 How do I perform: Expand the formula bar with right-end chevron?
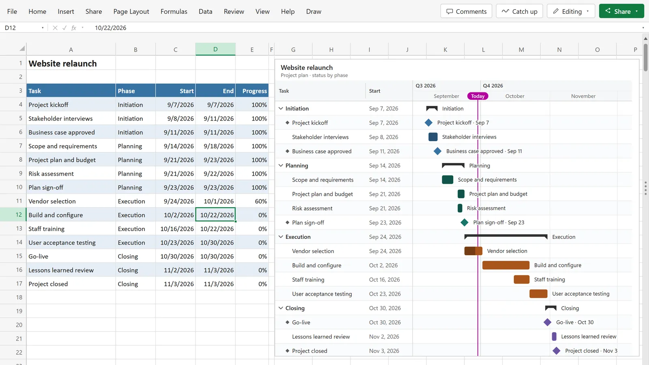click(643, 28)
